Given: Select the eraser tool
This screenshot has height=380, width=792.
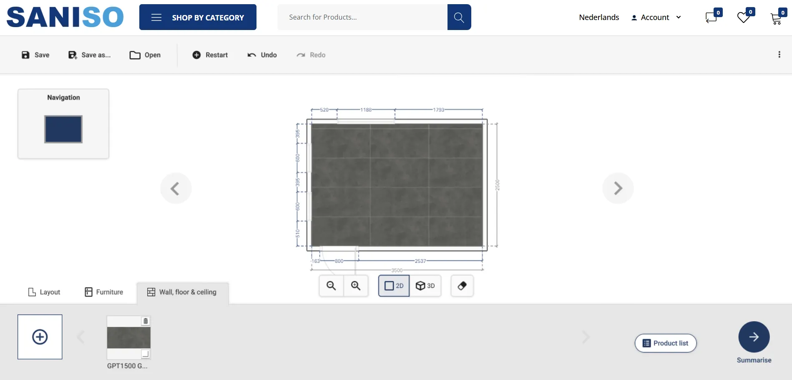Looking at the screenshot, I should 462,286.
